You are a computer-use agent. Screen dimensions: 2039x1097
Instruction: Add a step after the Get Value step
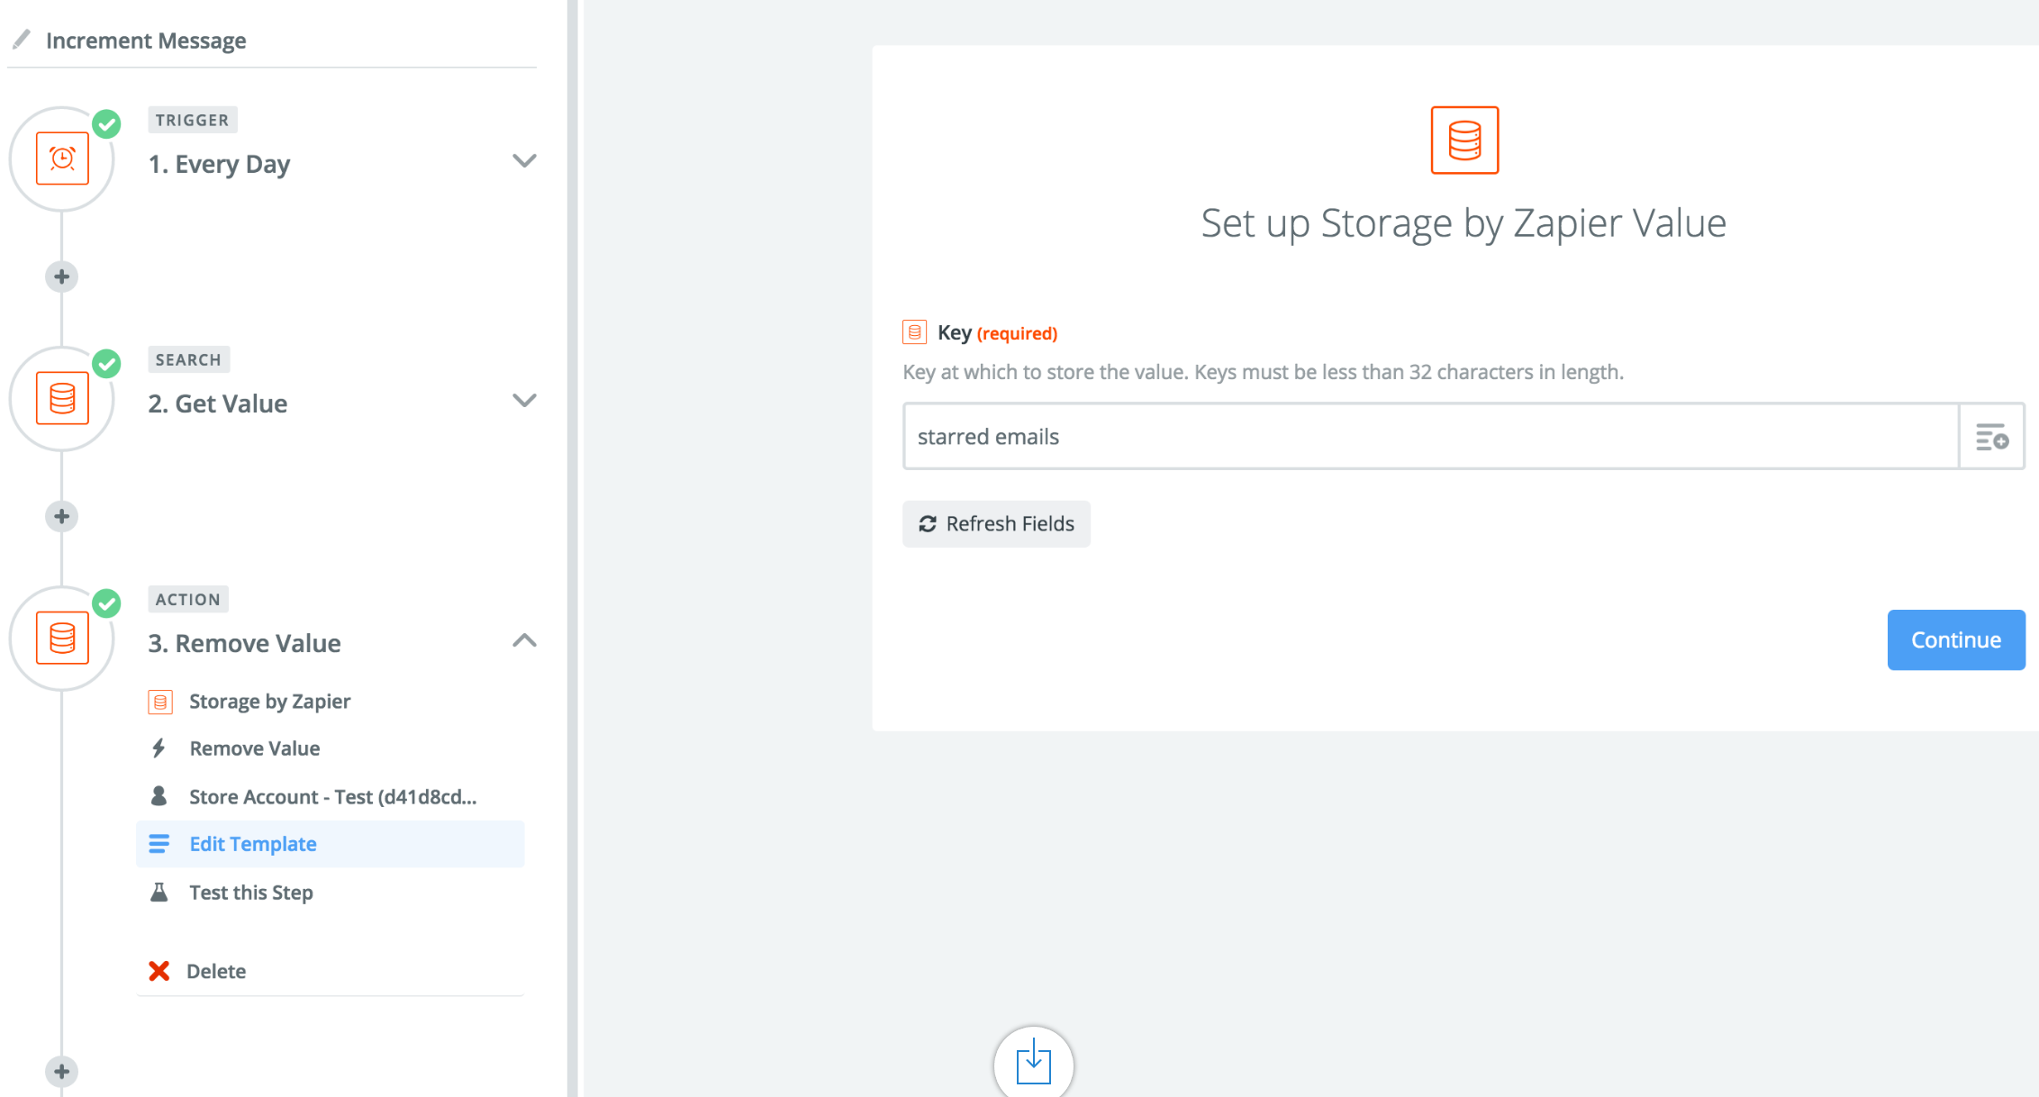[x=61, y=516]
